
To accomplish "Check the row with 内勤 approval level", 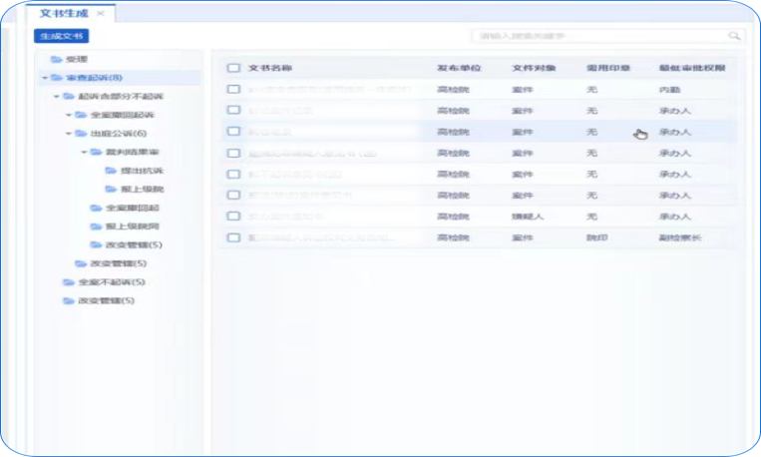I will pyautogui.click(x=233, y=89).
